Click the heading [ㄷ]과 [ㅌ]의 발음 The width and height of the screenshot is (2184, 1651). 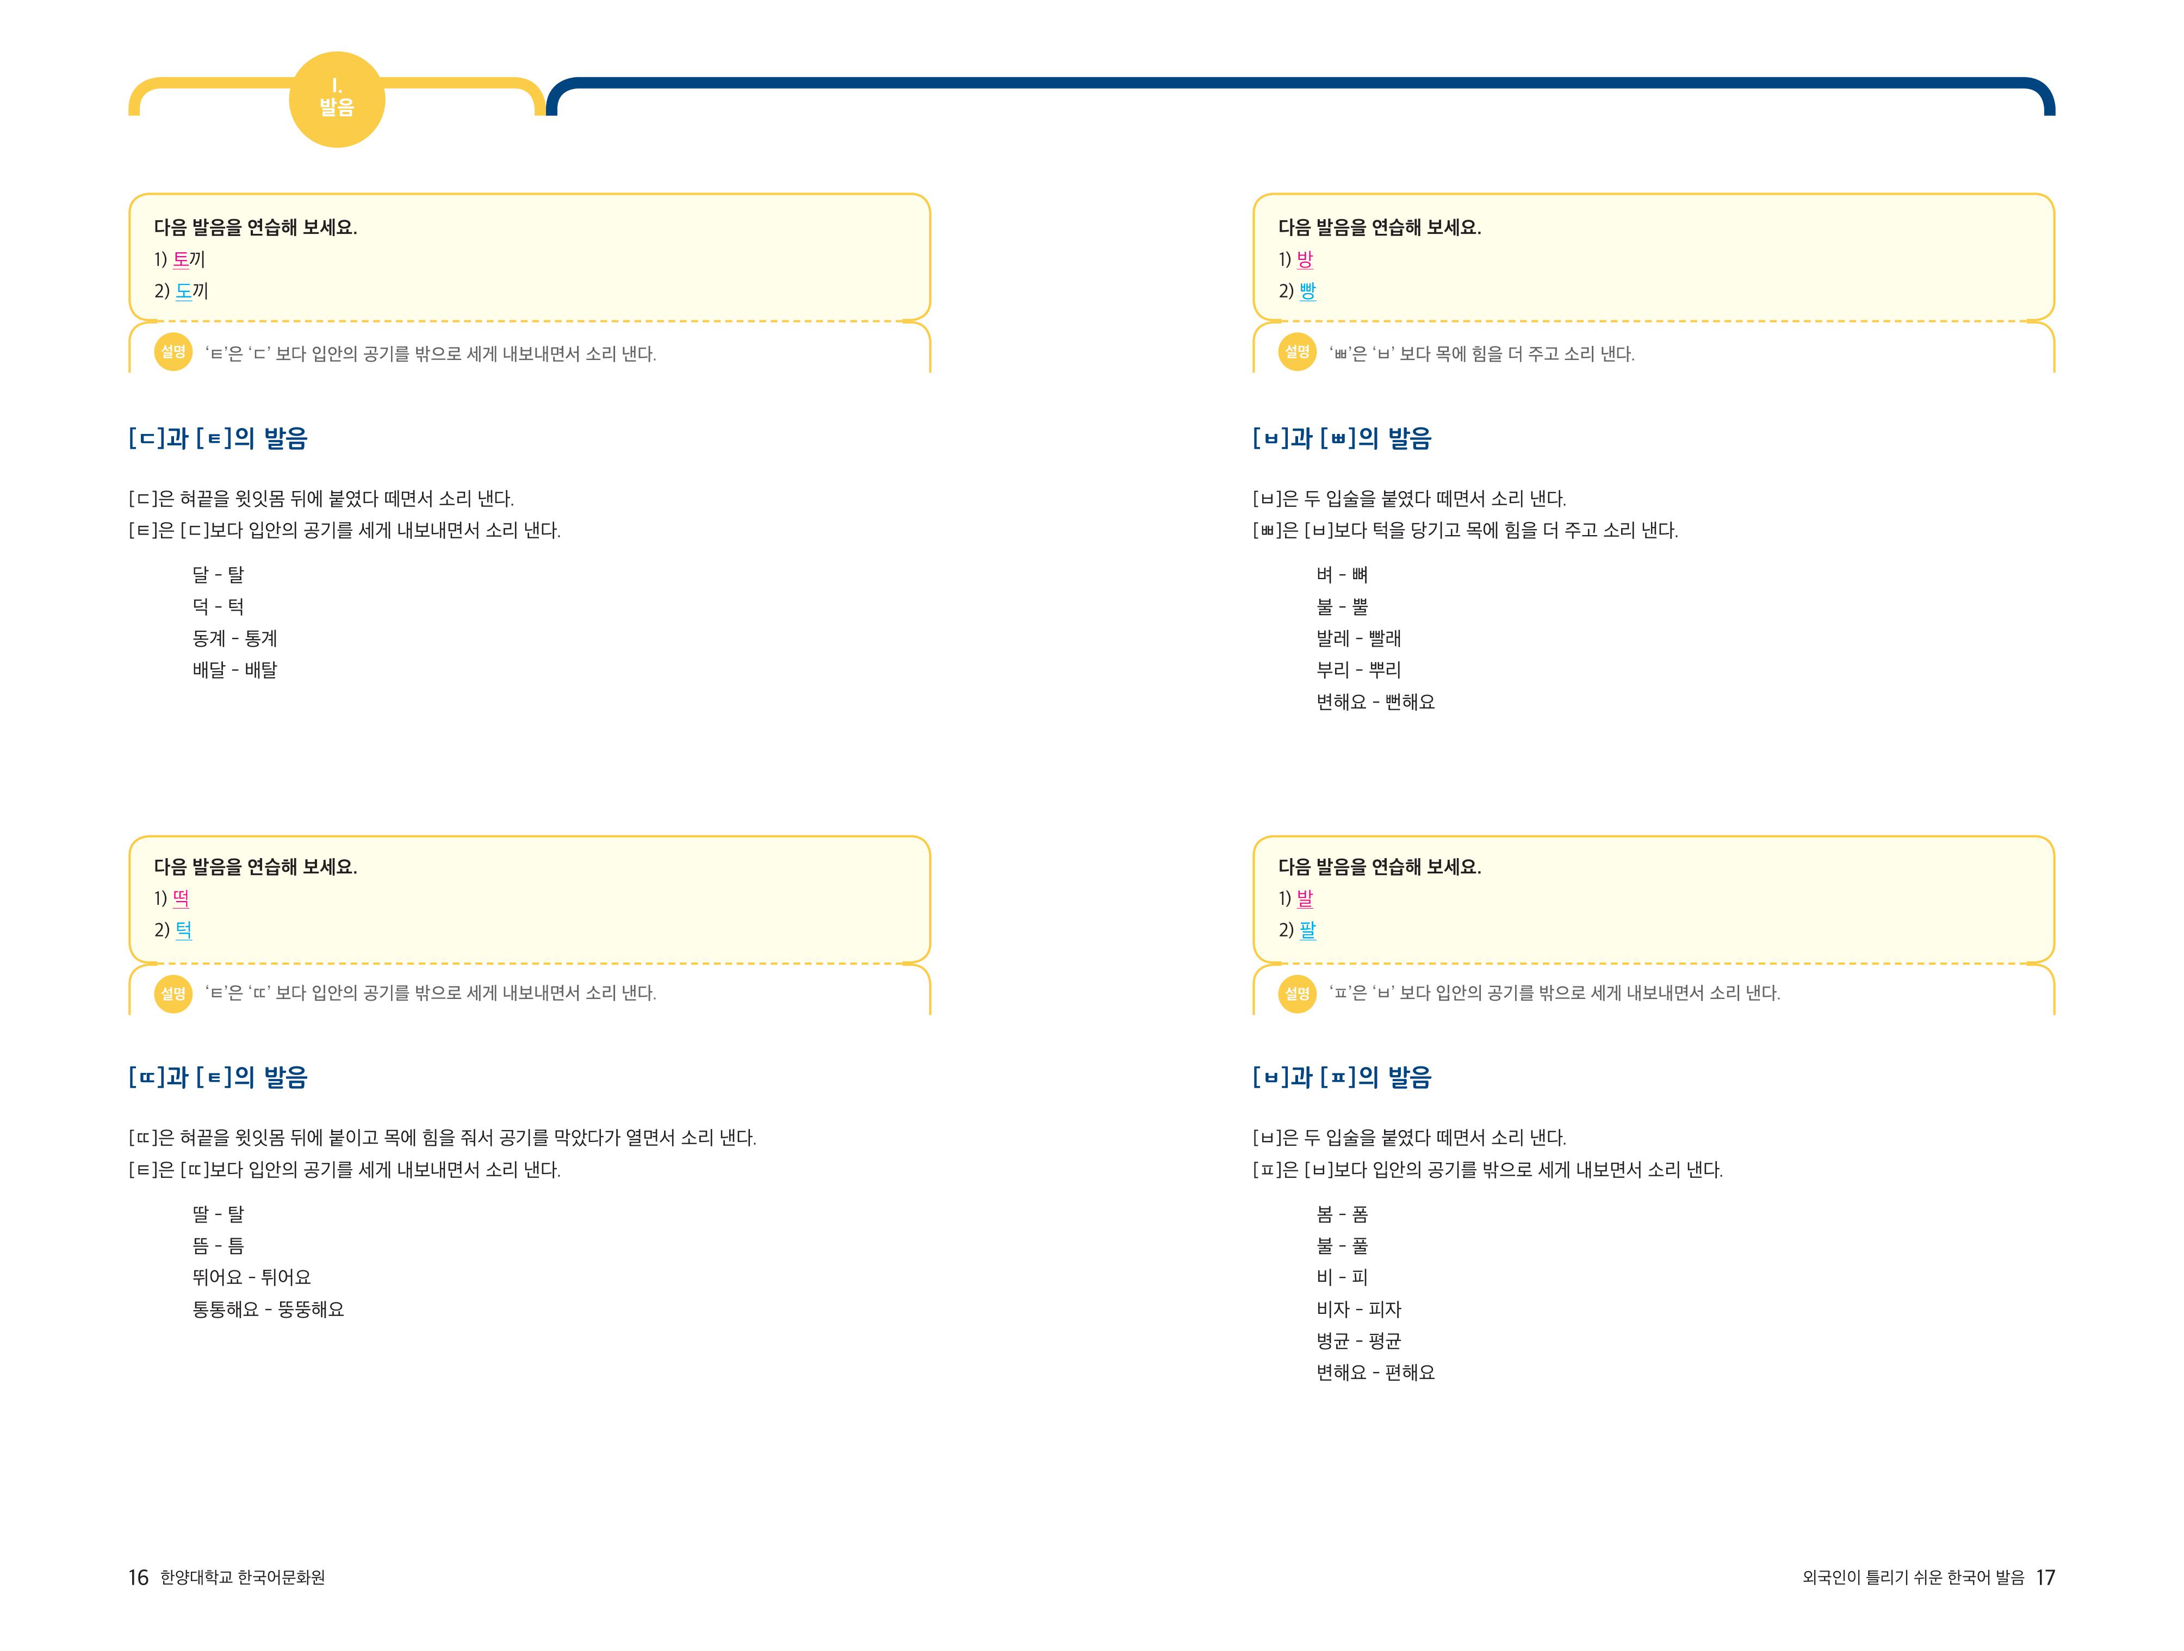(x=218, y=438)
